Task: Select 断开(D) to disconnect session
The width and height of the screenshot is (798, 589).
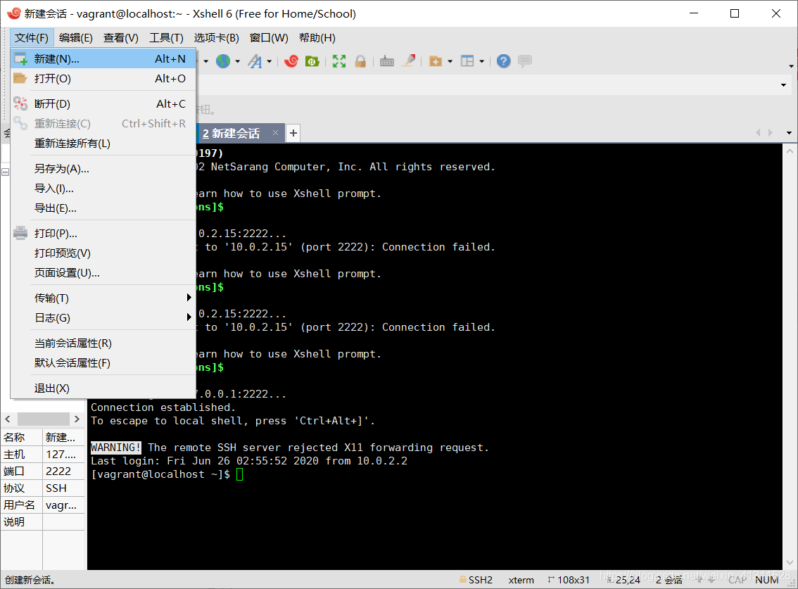Action: tap(103, 104)
